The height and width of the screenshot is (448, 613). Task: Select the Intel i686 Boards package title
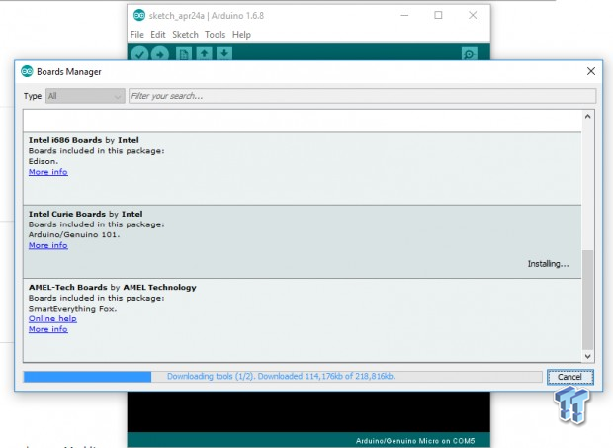click(84, 140)
